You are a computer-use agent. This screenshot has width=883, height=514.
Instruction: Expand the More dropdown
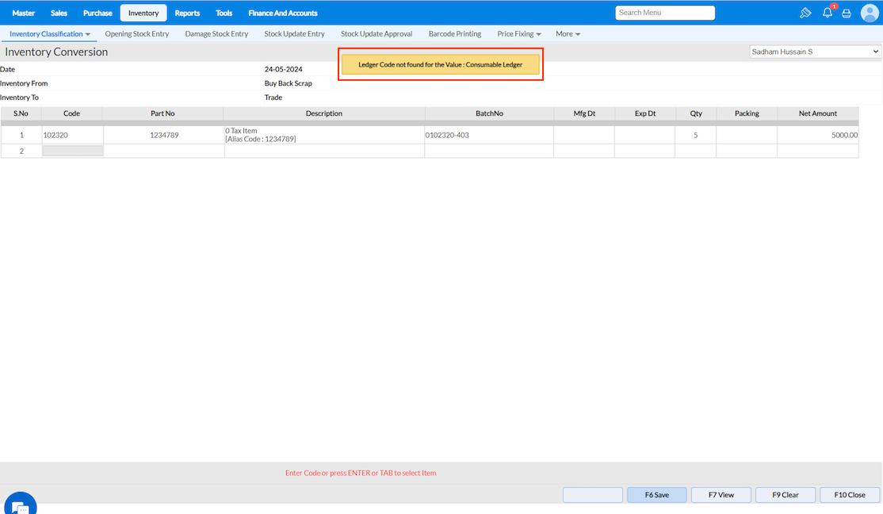(x=568, y=34)
